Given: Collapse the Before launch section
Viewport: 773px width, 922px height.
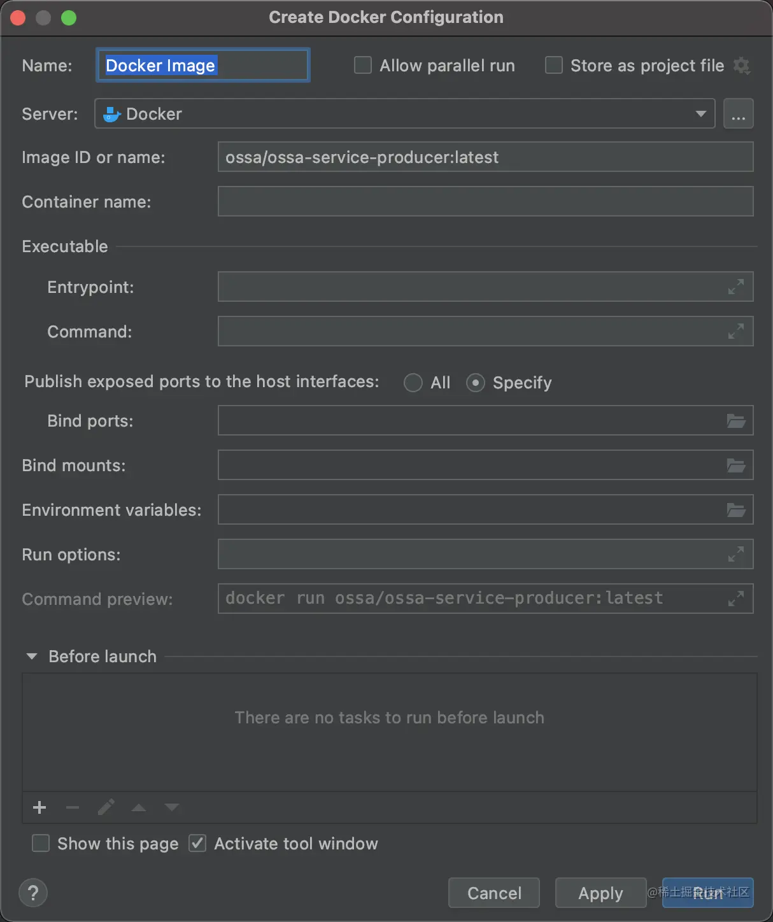Looking at the screenshot, I should click(31, 656).
